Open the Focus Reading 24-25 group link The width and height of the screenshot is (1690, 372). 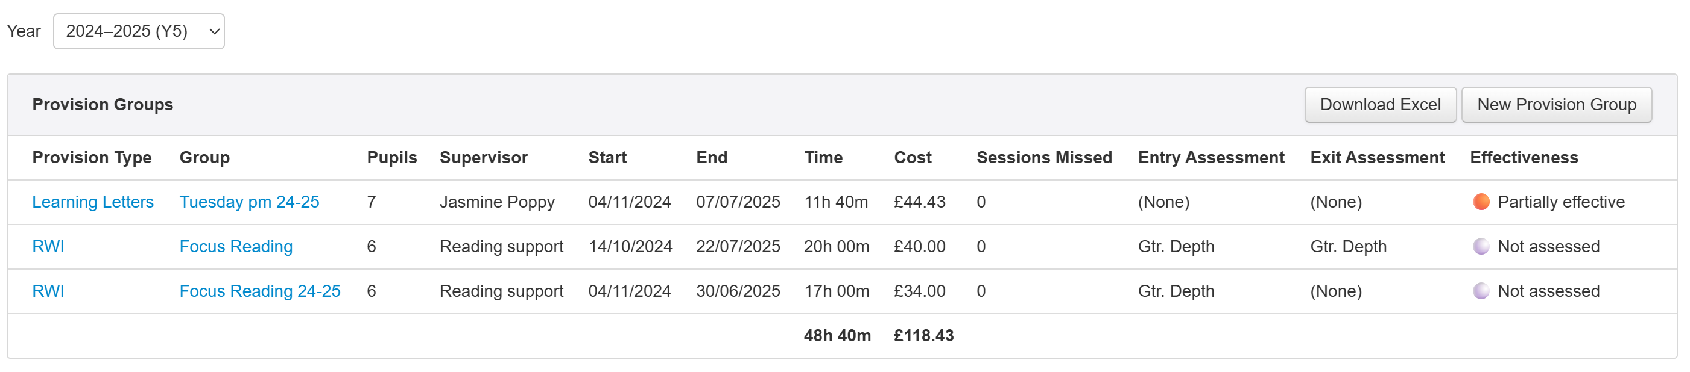260,291
